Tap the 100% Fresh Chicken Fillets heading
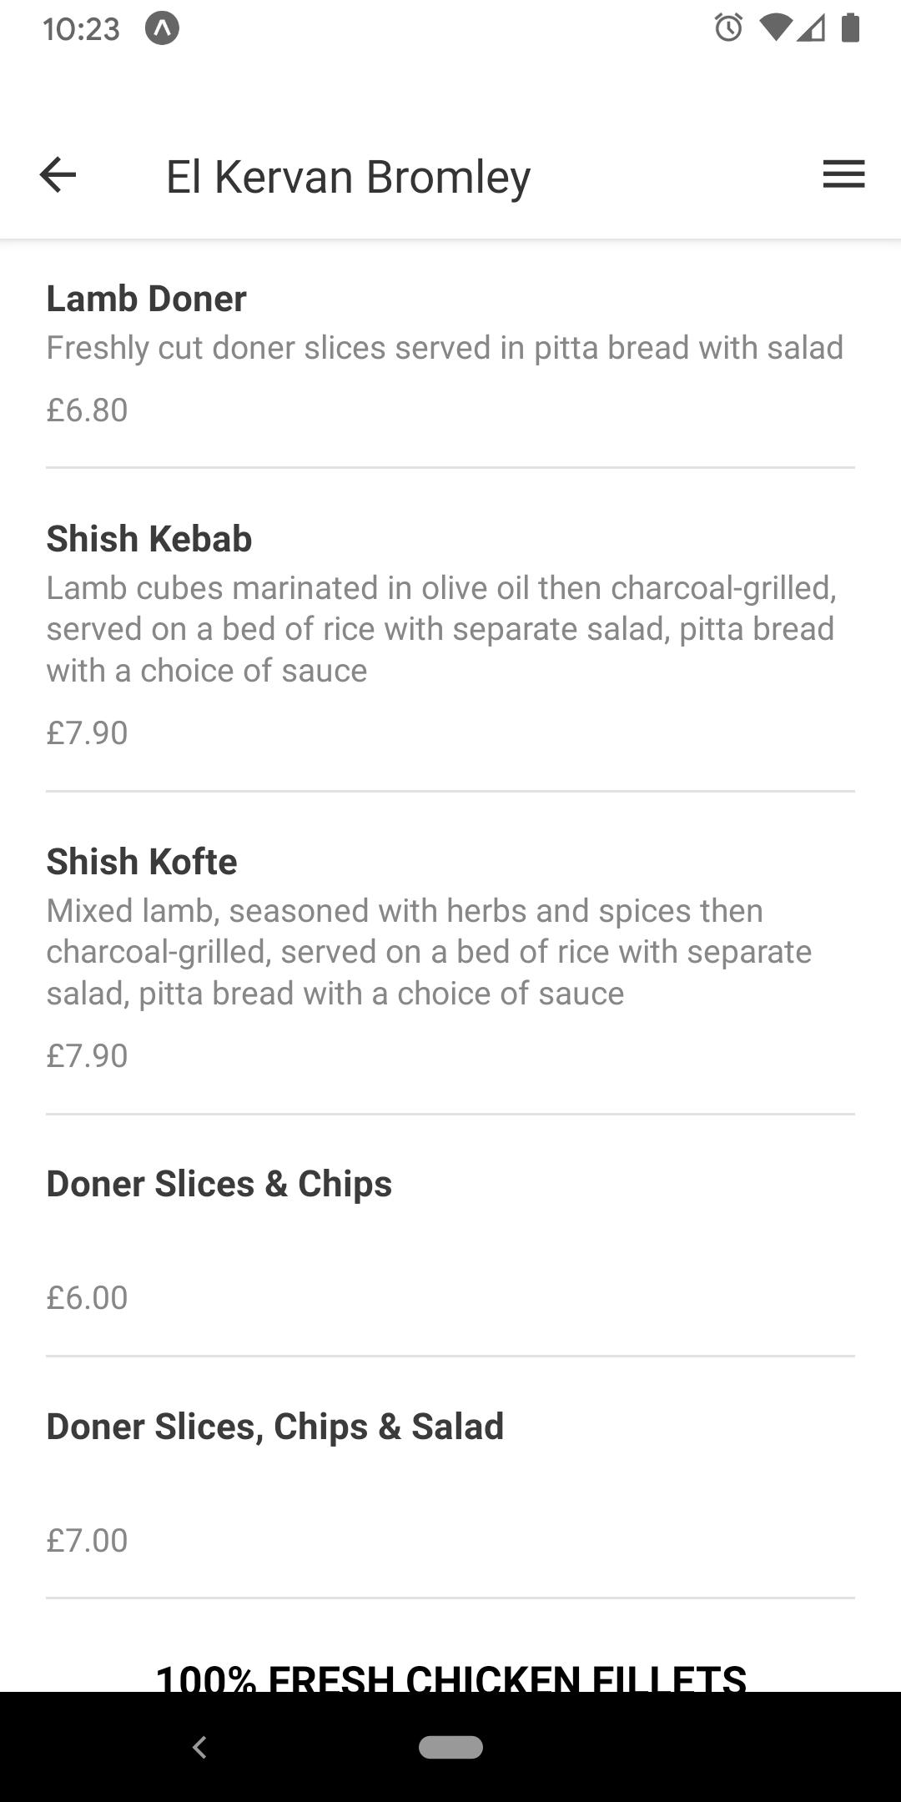The height and width of the screenshot is (1802, 901). click(x=450, y=1677)
